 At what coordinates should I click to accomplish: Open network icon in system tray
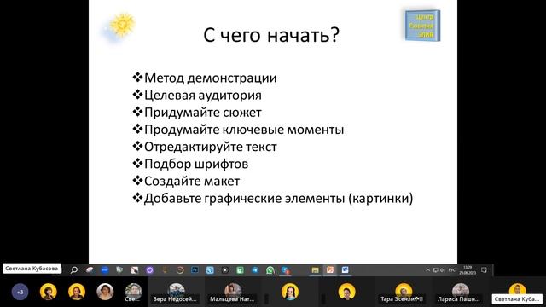click(435, 270)
